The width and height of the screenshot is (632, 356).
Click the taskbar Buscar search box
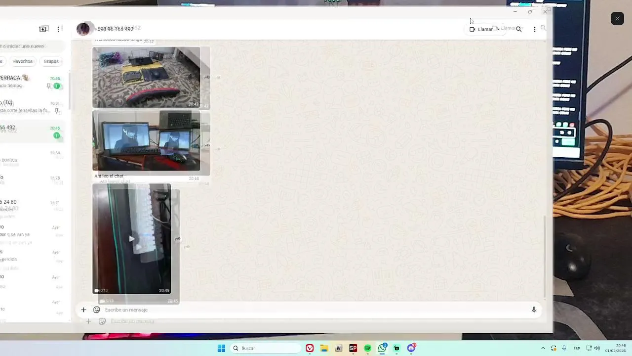(266, 348)
